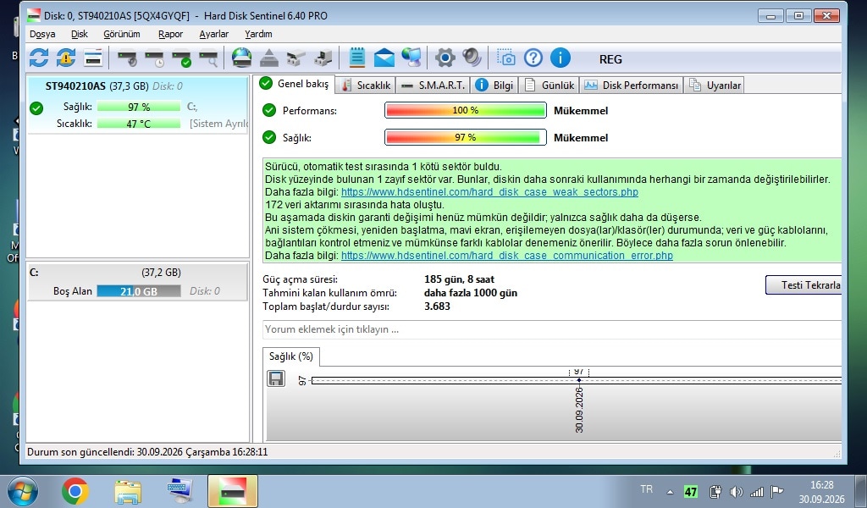Open Google Chrome from the taskbar
867x508 pixels.
[x=75, y=491]
